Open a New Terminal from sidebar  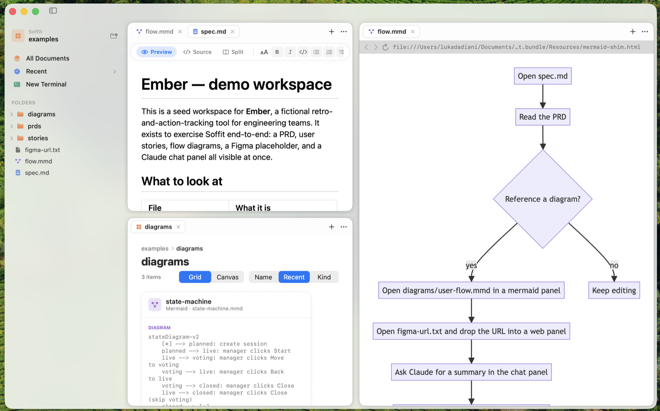46,84
